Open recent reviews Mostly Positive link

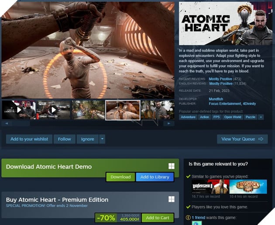tap(220, 79)
